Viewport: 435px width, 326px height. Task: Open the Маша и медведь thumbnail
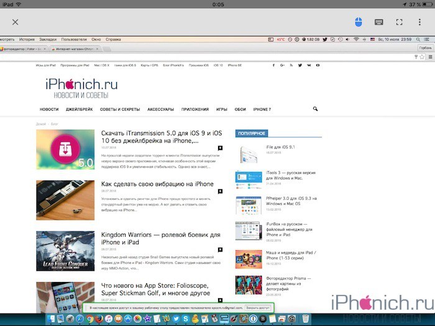point(249,259)
